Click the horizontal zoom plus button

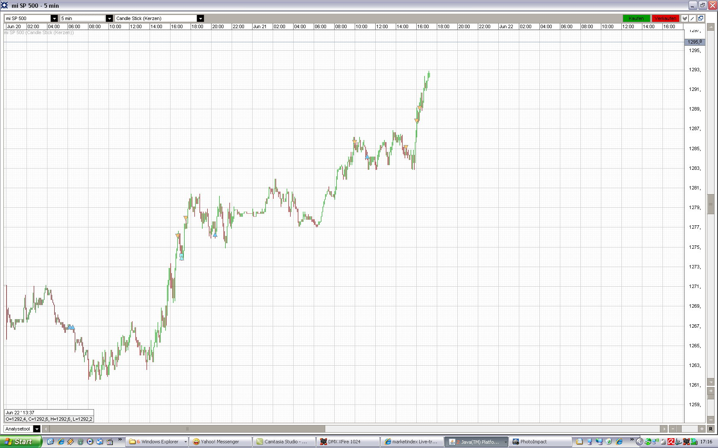pyautogui.click(x=702, y=429)
